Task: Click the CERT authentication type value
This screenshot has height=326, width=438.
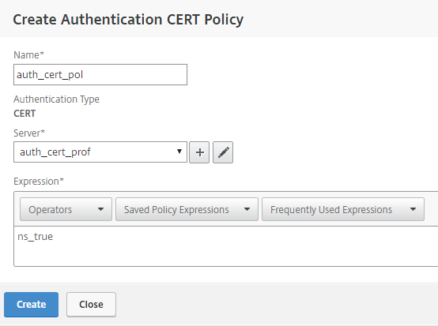Action: click(25, 114)
